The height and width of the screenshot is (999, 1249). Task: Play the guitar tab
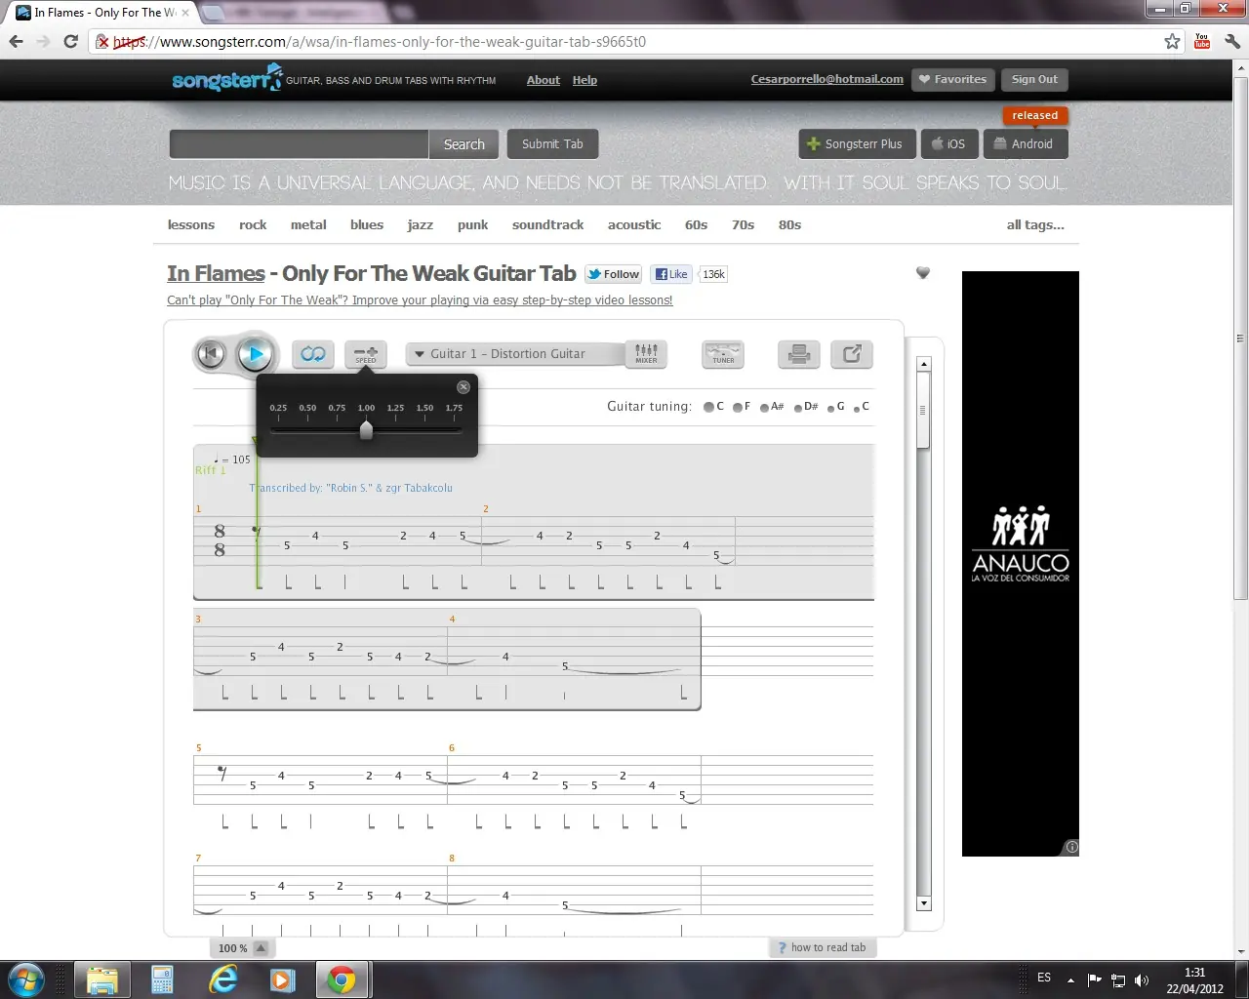pyautogui.click(x=256, y=354)
